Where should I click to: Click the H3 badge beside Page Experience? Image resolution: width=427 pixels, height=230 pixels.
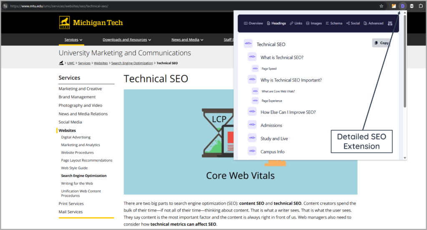[x=255, y=101]
